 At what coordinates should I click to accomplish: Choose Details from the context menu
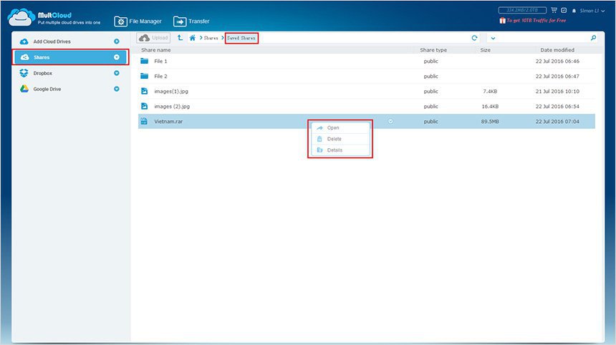point(335,150)
